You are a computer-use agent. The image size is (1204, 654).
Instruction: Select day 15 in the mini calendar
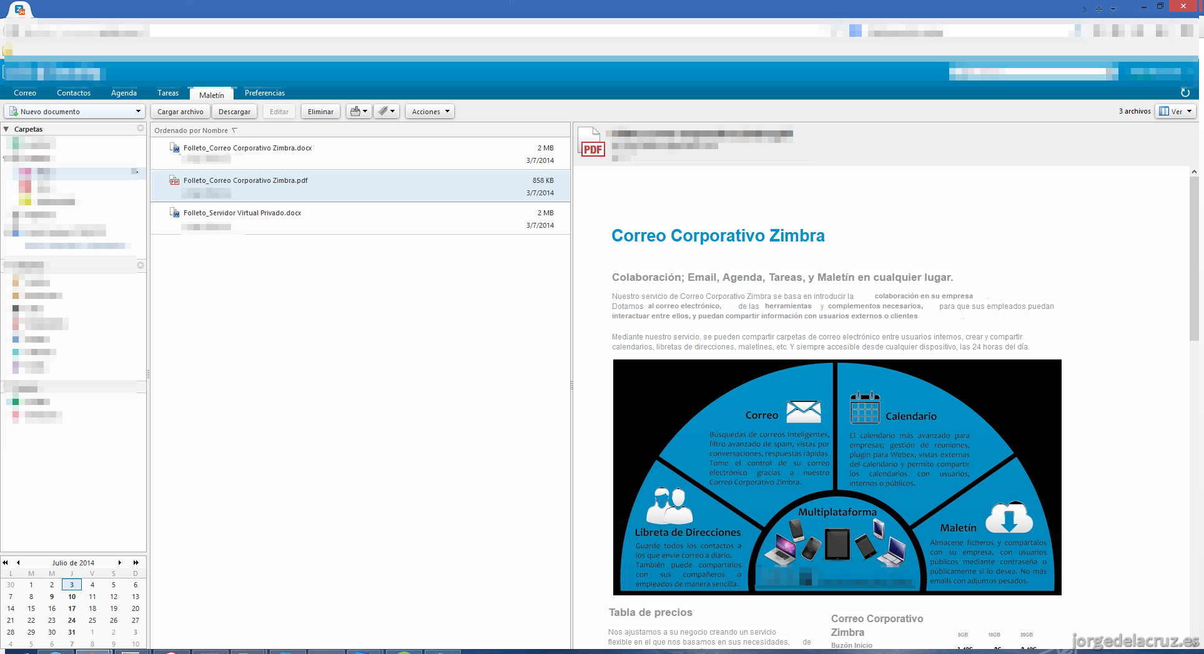tap(31, 608)
